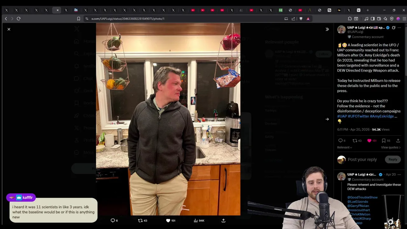407x229 pixels.
Task: Switch to the green spreadsheet tab
Action: pos(280,10)
